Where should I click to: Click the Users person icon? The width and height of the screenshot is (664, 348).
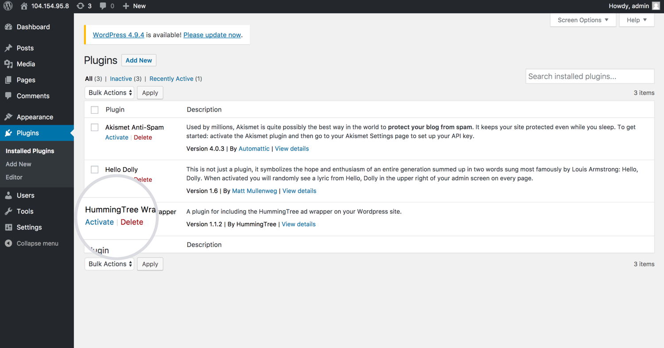click(8, 195)
